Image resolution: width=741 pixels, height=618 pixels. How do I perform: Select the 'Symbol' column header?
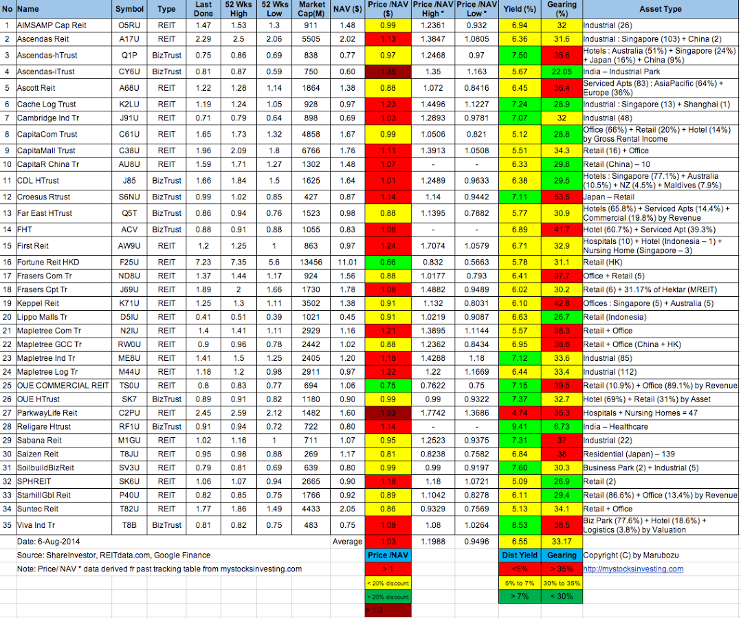click(129, 10)
